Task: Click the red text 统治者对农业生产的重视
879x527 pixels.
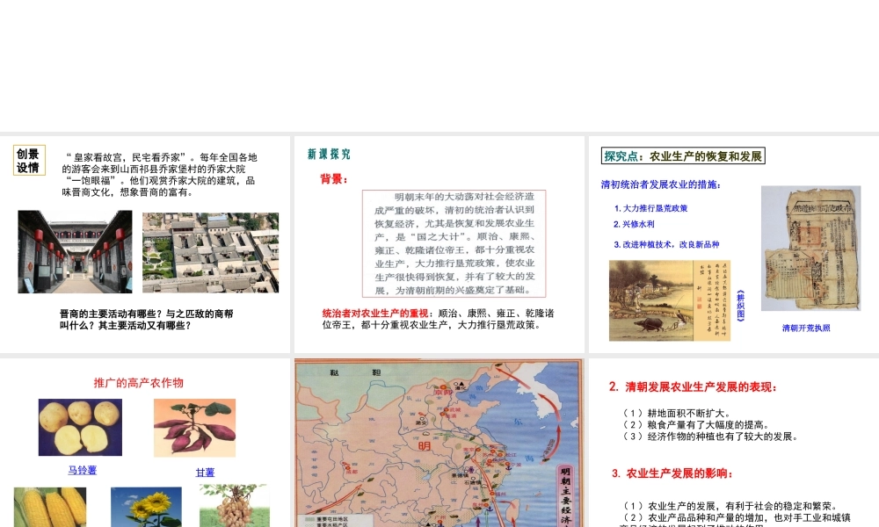Action: [375, 313]
